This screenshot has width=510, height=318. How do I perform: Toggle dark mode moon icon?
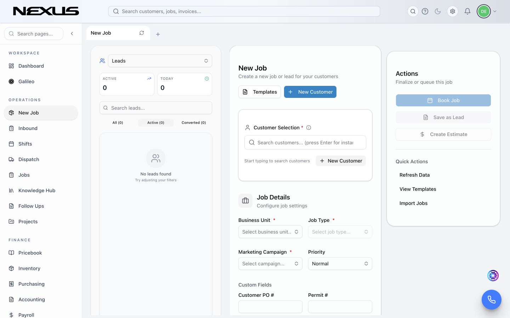(x=438, y=11)
